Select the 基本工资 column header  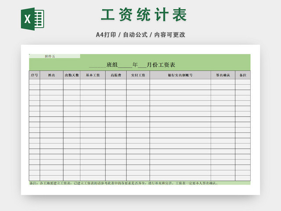coord(93,75)
